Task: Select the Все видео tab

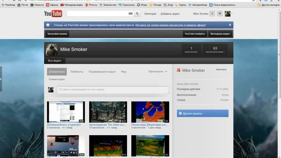Action: pyautogui.click(x=54, y=61)
